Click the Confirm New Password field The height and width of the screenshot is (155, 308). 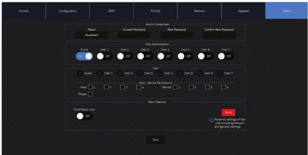(219, 35)
